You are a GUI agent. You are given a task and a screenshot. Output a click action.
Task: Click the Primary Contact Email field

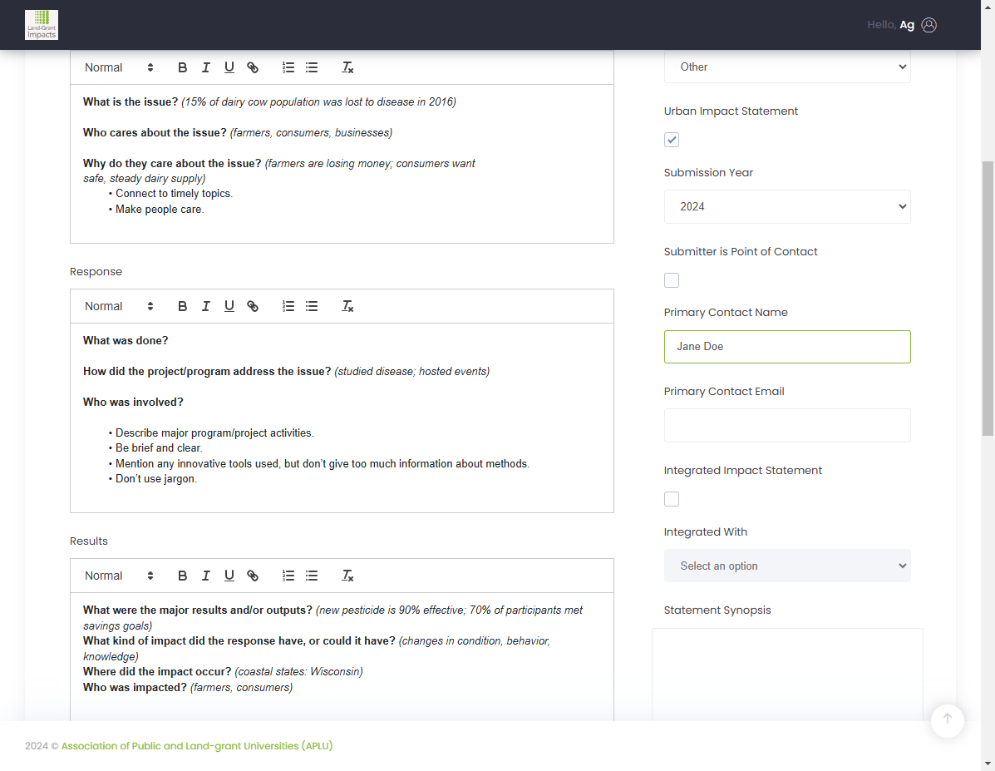click(x=787, y=426)
